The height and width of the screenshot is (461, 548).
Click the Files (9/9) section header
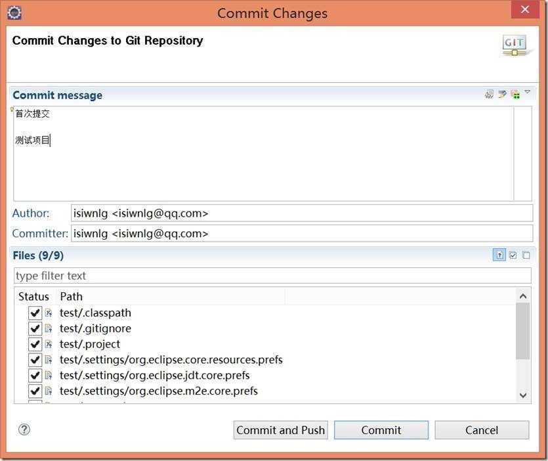click(x=38, y=255)
